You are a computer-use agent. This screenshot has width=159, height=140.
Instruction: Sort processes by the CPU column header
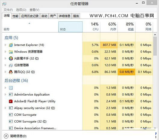(91, 27)
